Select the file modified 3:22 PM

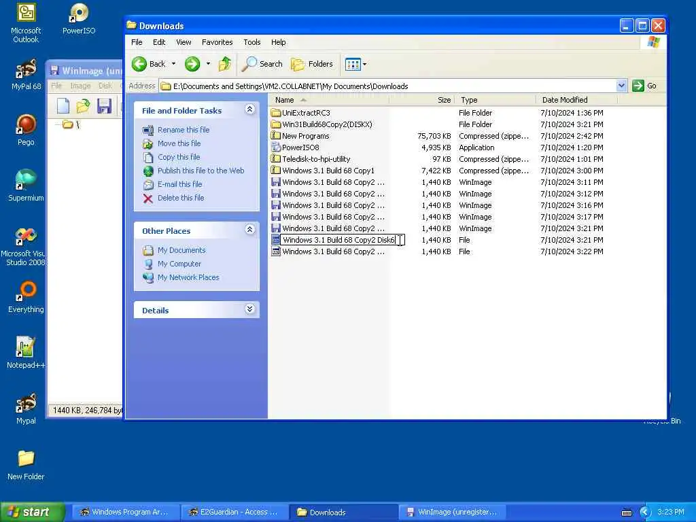(328, 251)
